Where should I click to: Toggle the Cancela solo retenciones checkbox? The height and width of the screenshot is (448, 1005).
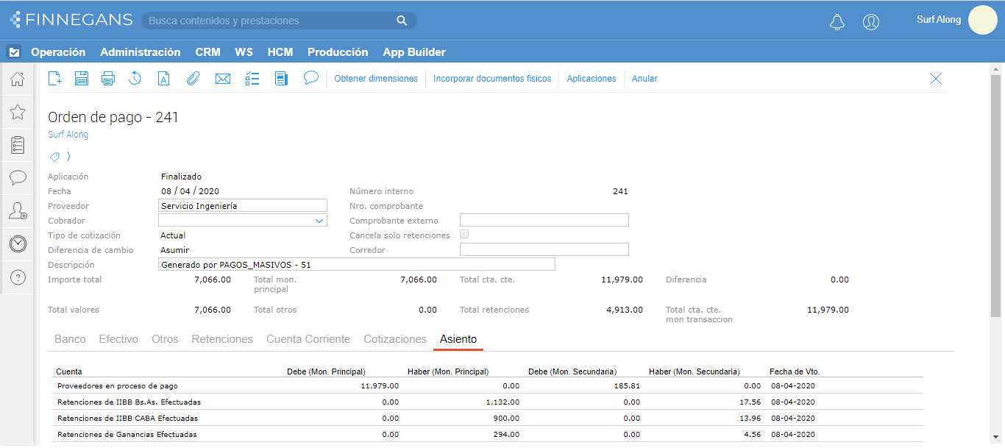[x=464, y=235]
